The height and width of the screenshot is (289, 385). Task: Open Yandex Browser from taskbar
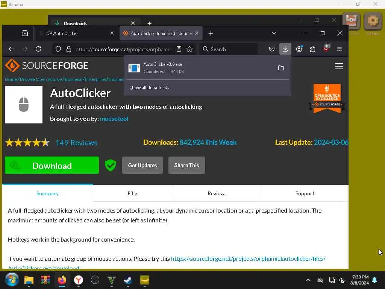click(79, 280)
